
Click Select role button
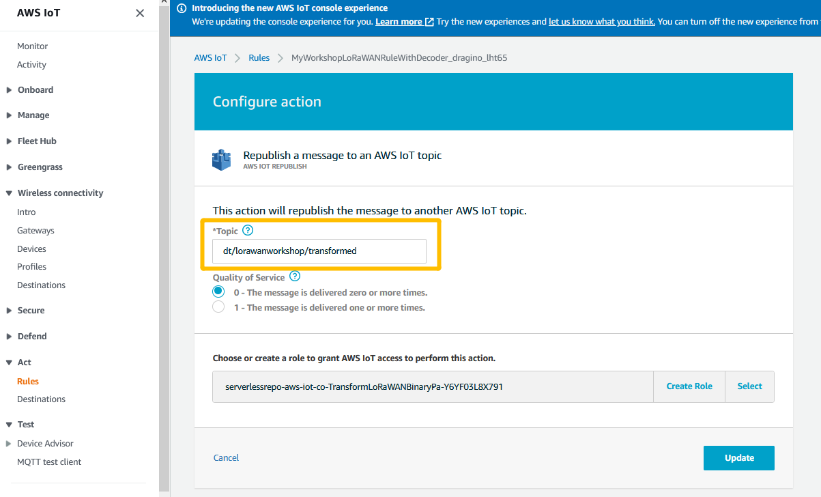[749, 386]
